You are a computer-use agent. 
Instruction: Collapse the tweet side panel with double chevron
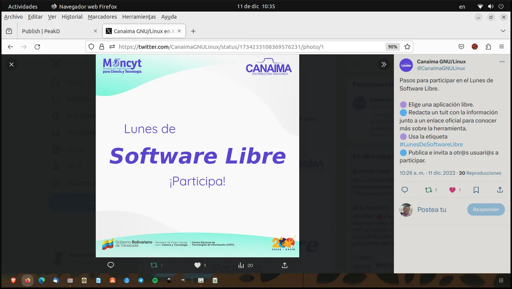pyautogui.click(x=384, y=64)
